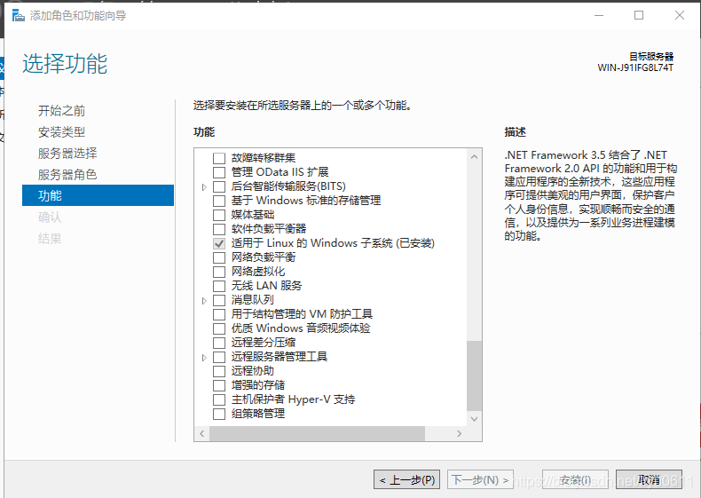Click the 确认 step in sidebar
The width and height of the screenshot is (701, 498).
pyautogui.click(x=50, y=217)
